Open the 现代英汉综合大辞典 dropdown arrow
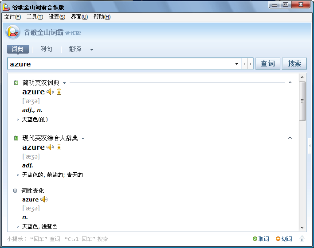314x248 pixels. click(83, 138)
